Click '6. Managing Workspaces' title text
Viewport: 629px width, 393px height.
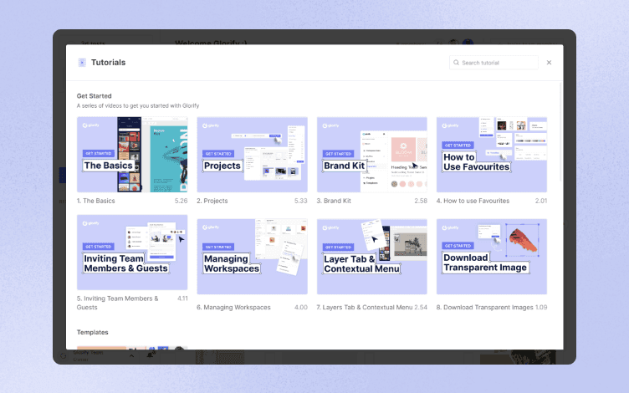233,307
